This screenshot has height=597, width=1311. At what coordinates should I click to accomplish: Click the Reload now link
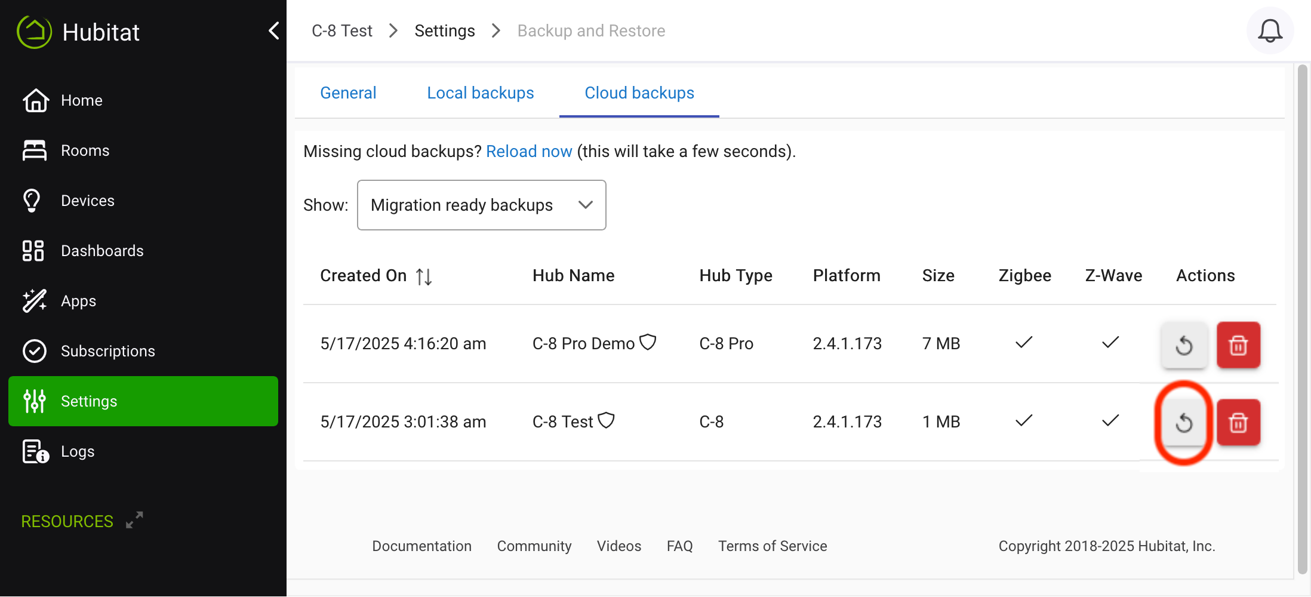coord(529,152)
